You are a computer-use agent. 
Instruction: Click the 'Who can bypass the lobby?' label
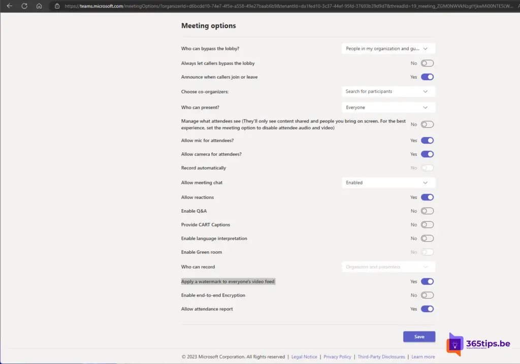[210, 48]
